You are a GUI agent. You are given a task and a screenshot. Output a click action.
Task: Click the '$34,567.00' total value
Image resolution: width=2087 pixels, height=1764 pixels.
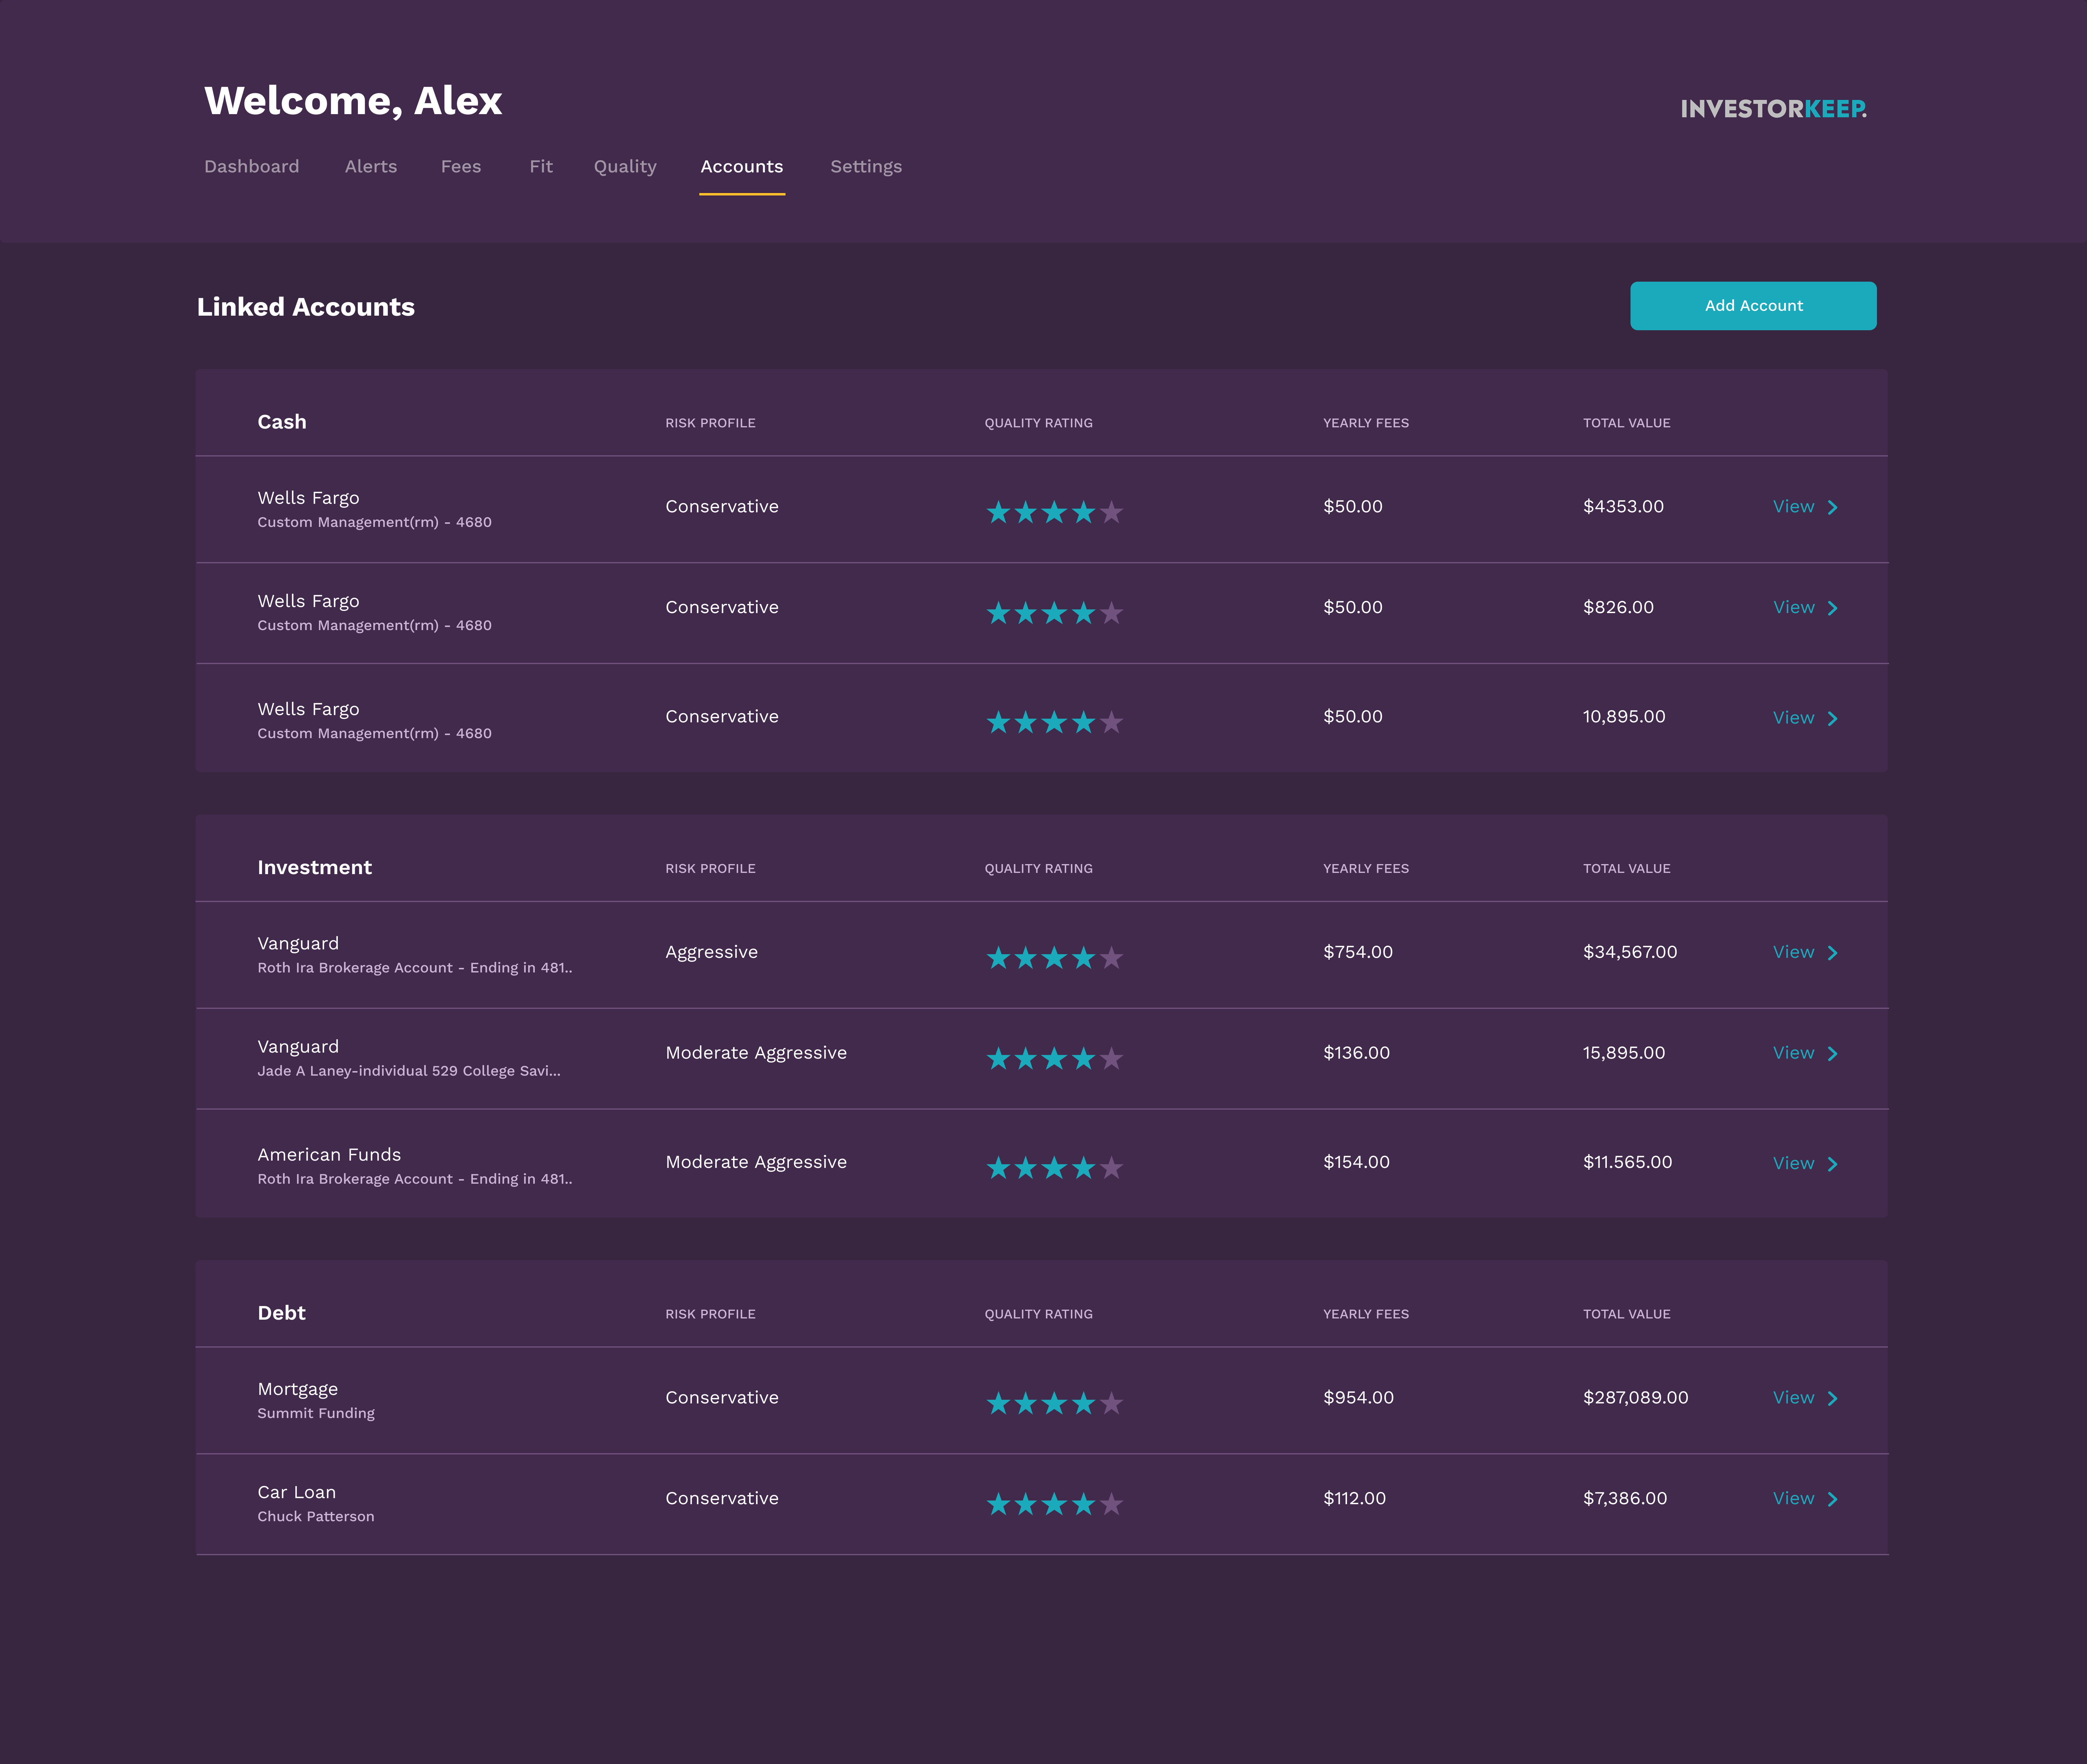pyautogui.click(x=1630, y=952)
